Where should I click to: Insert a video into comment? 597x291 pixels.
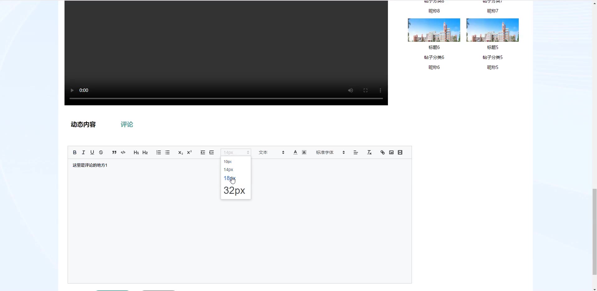[400, 152]
